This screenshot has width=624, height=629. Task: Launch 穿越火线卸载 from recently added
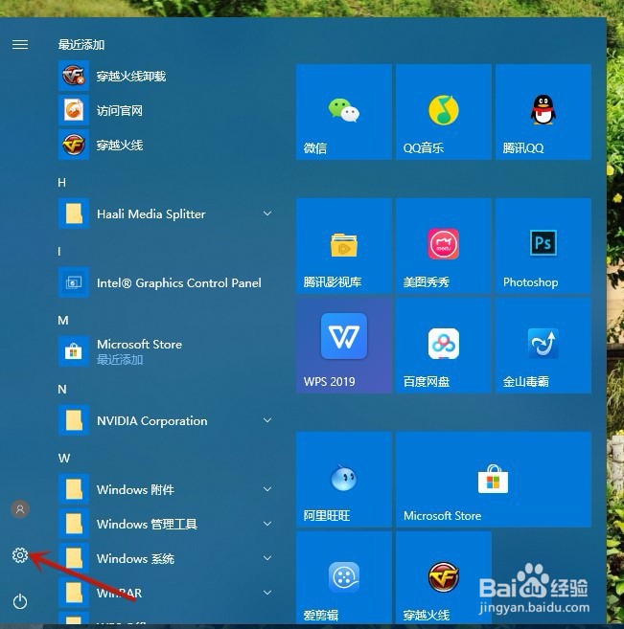(167, 76)
